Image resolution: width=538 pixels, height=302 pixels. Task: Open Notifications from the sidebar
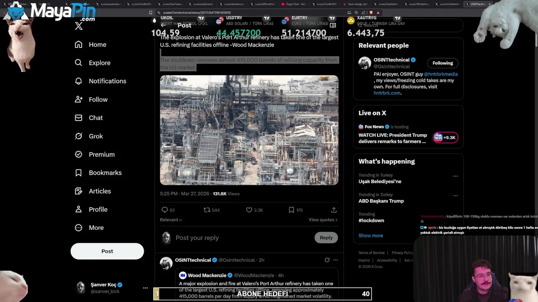point(100,81)
